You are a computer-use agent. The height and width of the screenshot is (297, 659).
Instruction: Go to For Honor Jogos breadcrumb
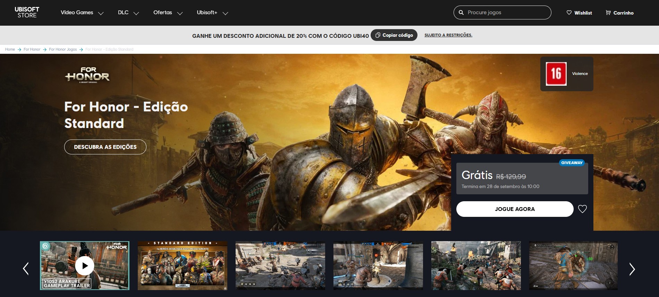click(x=63, y=49)
